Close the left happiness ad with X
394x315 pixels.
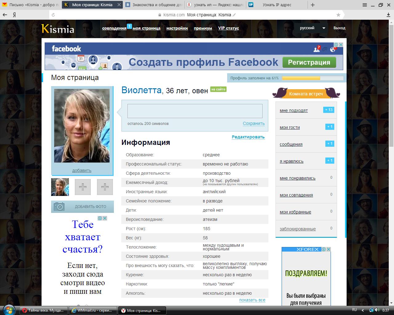click(105, 218)
